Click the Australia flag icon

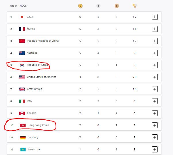[22, 53]
